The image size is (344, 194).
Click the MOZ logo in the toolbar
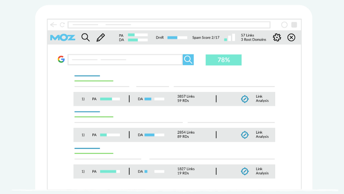(x=63, y=38)
